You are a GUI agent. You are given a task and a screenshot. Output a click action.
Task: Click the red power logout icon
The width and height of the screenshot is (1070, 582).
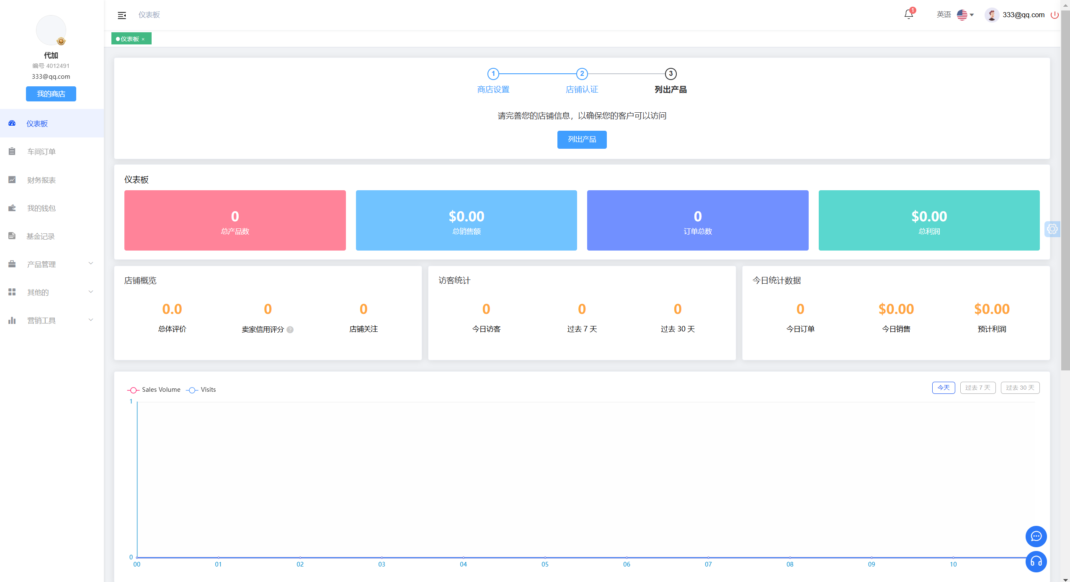(1055, 15)
